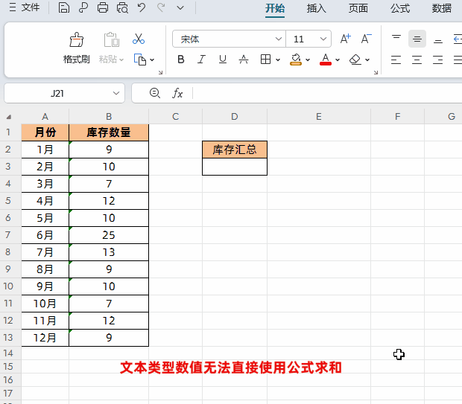
Task: Click the Print icon in the quick toolbar
Action: click(x=103, y=8)
